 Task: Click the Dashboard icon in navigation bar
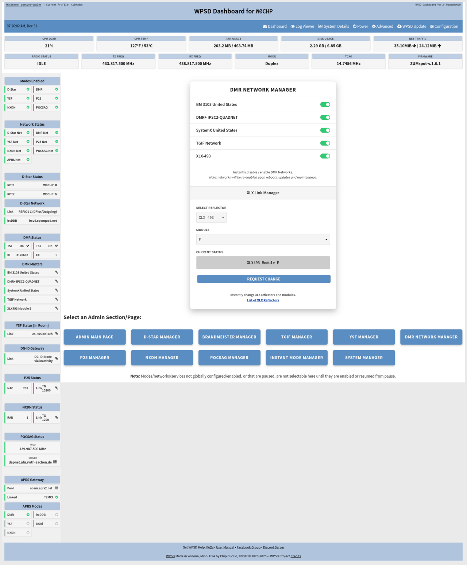coord(265,26)
